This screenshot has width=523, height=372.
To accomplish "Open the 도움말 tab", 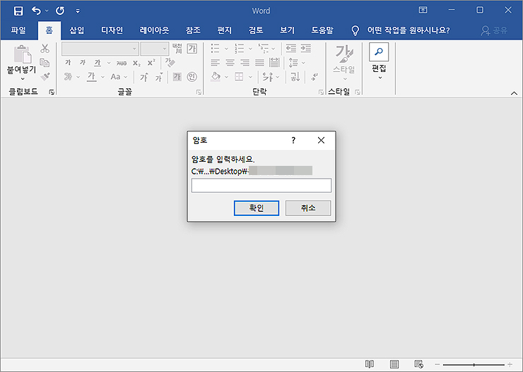I will tap(322, 30).
